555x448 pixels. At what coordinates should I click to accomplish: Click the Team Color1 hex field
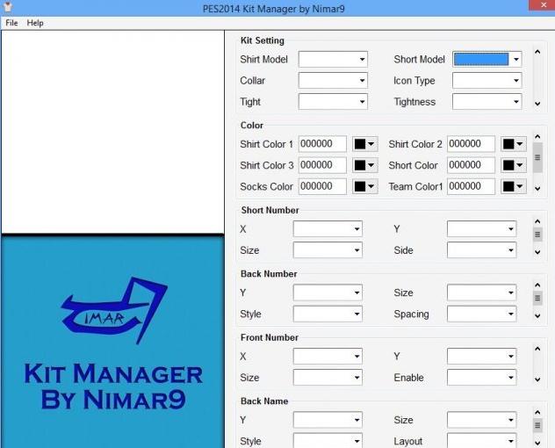471,186
